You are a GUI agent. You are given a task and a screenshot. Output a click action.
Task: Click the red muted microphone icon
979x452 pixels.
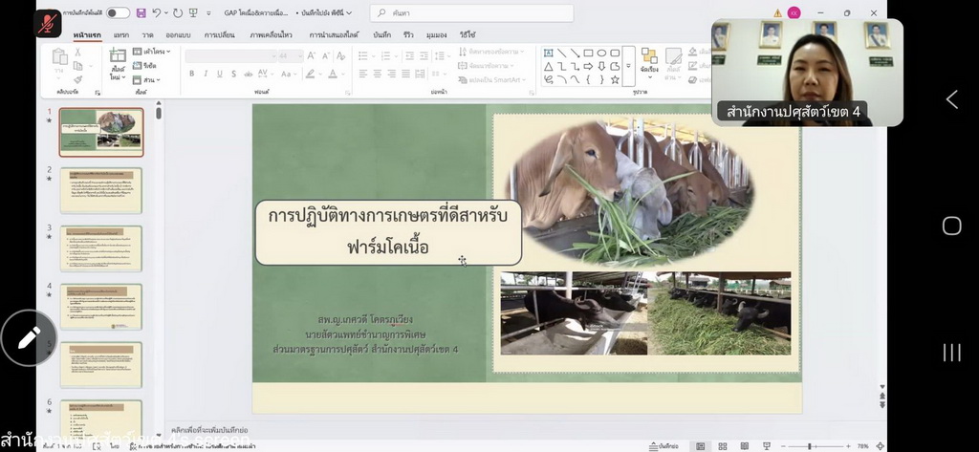(x=48, y=23)
